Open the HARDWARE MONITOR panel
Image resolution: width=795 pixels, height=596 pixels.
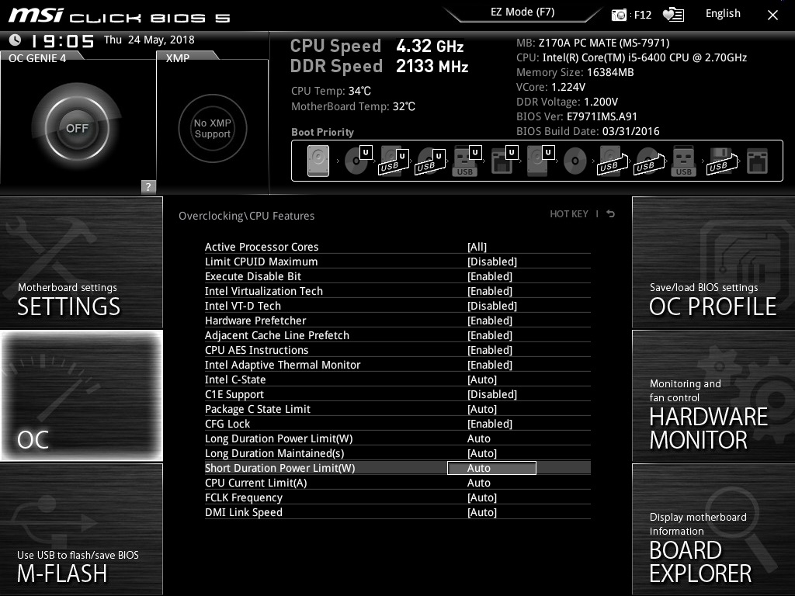[x=713, y=396]
